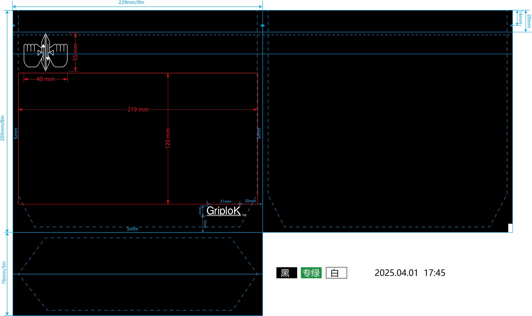Click the 229mm/9in width dimension label

pos(131,2)
